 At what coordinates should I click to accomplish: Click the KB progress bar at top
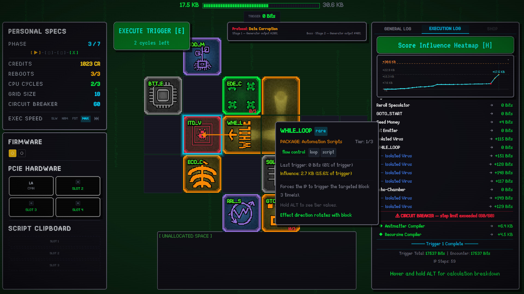[261, 5]
